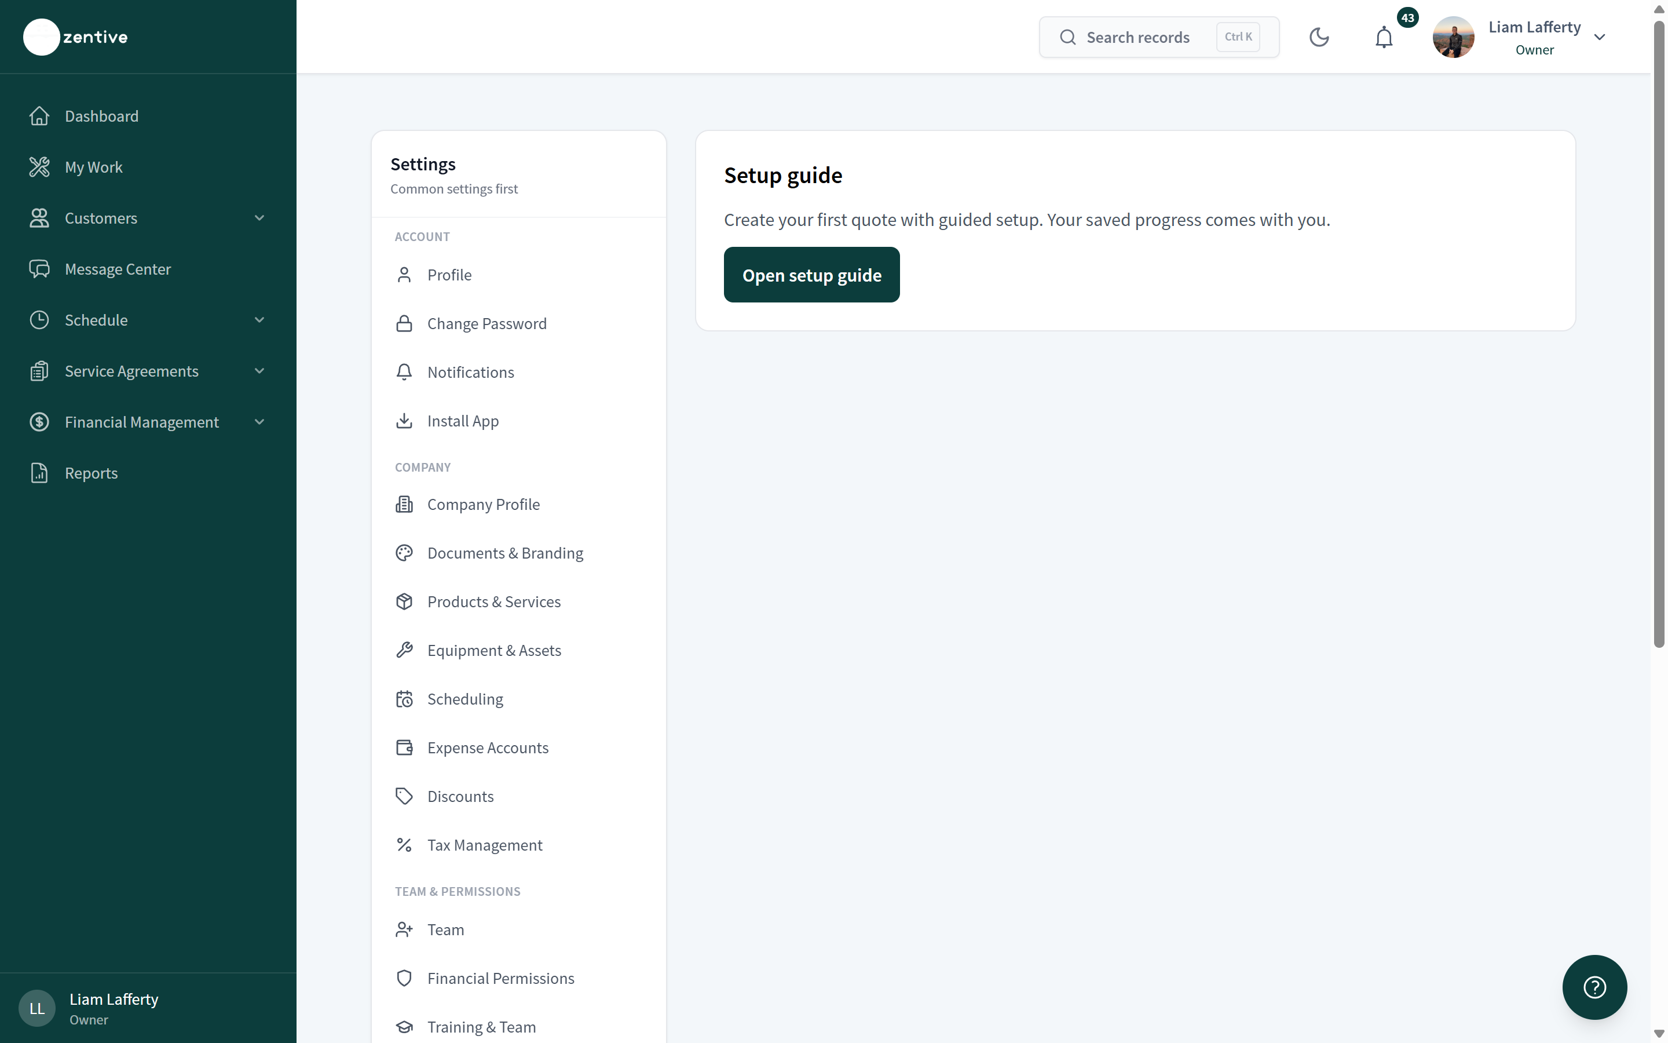Image resolution: width=1668 pixels, height=1043 pixels.
Task: Select Profile in Settings
Action: click(519, 275)
